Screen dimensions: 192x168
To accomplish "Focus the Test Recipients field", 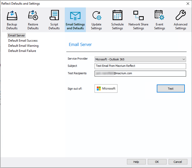I will 140,73.
